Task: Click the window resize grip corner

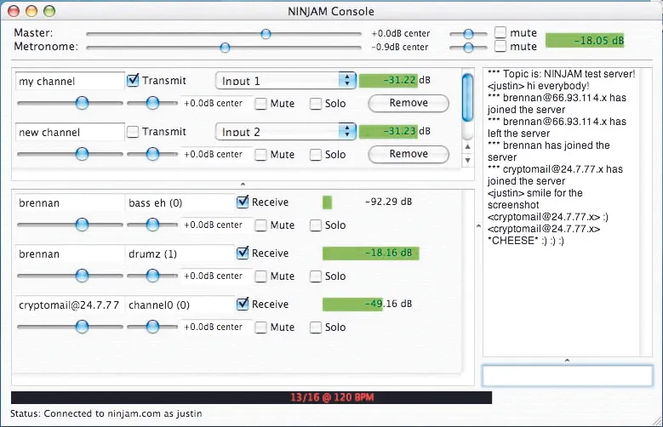Action: tap(657, 421)
